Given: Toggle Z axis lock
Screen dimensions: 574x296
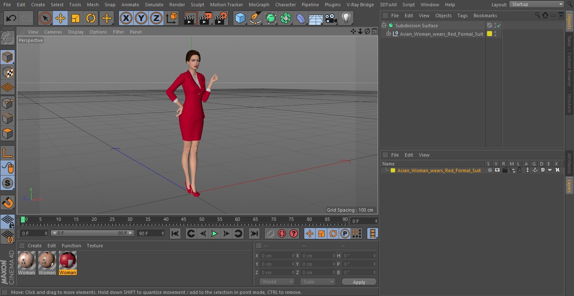Looking at the screenshot, I should pos(156,18).
